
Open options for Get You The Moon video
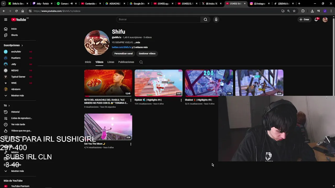131,144
